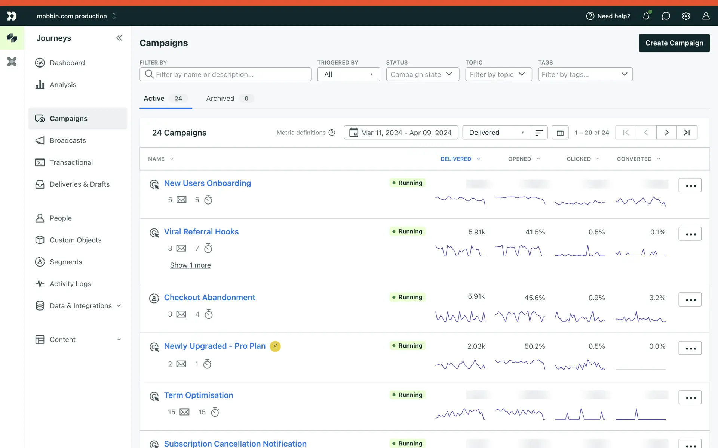
Task: Click the column chooser icon
Action: pyautogui.click(x=560, y=133)
